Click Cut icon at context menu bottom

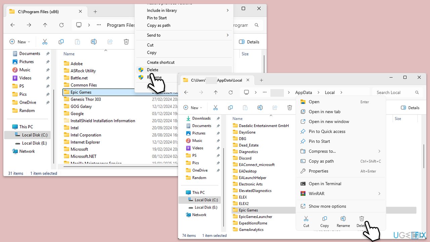point(306,221)
